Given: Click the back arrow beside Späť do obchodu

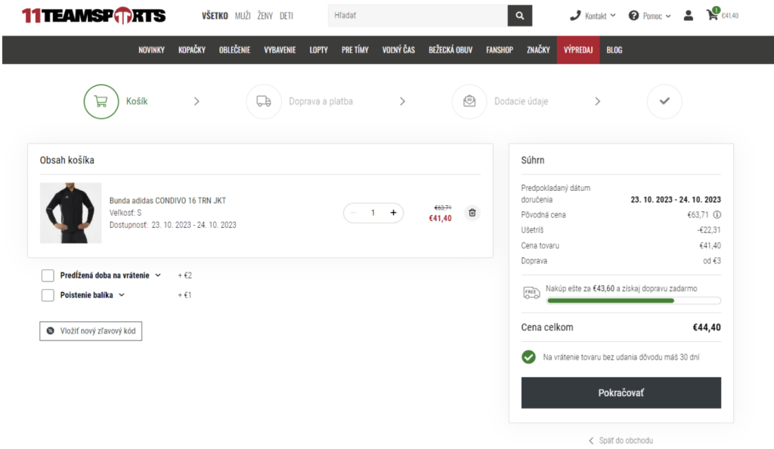Looking at the screenshot, I should tap(591, 441).
